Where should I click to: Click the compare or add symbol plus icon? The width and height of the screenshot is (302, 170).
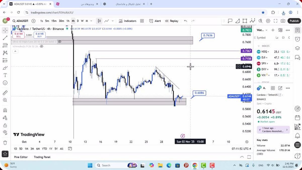coord(33,21)
